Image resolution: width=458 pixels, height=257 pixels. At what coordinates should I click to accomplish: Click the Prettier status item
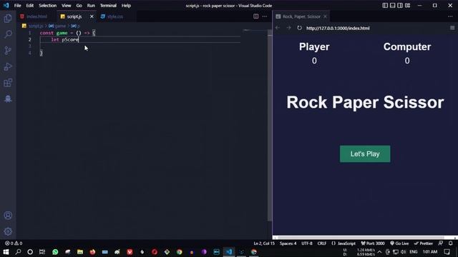click(x=423, y=243)
